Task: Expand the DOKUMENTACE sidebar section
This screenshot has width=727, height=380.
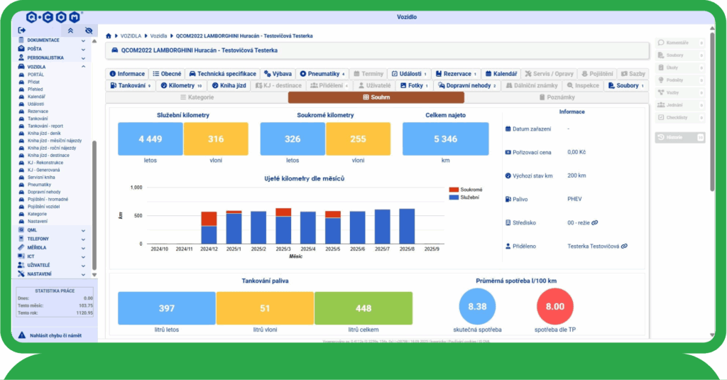Action: tap(83, 40)
